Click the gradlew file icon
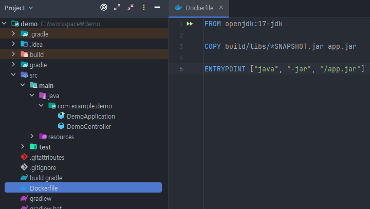This screenshot has width=370, height=209. click(x=24, y=198)
